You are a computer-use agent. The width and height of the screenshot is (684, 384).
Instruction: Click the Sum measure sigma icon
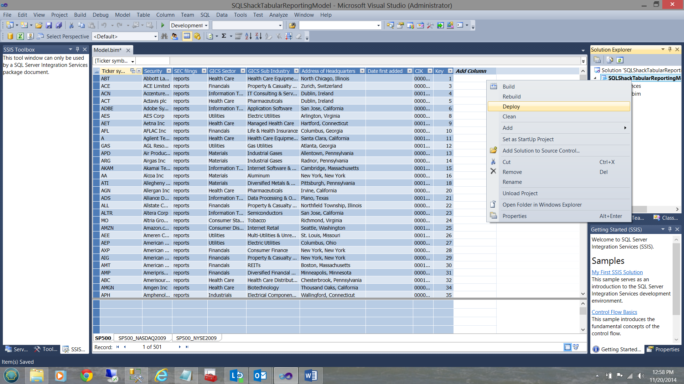click(224, 36)
